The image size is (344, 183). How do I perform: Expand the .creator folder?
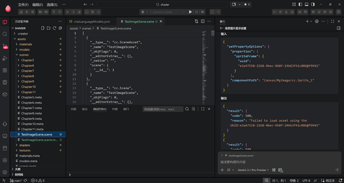pos(14,34)
